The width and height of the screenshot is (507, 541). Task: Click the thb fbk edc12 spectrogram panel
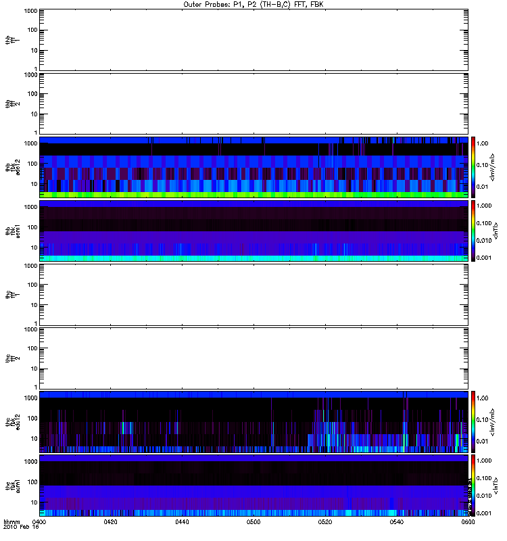tap(254, 167)
